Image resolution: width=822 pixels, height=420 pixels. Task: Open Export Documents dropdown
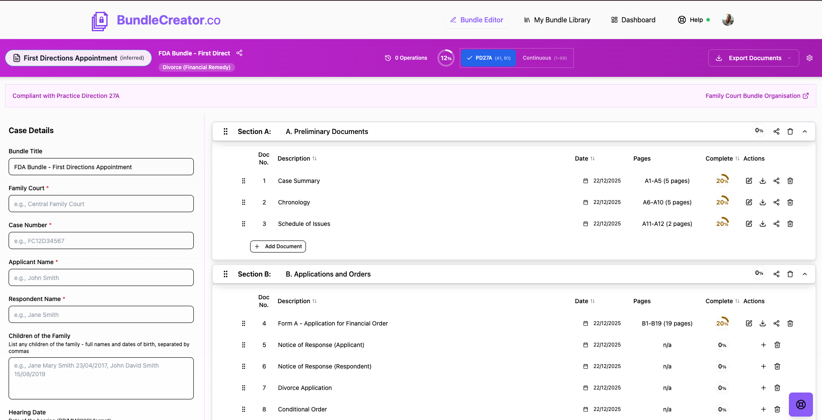point(754,58)
